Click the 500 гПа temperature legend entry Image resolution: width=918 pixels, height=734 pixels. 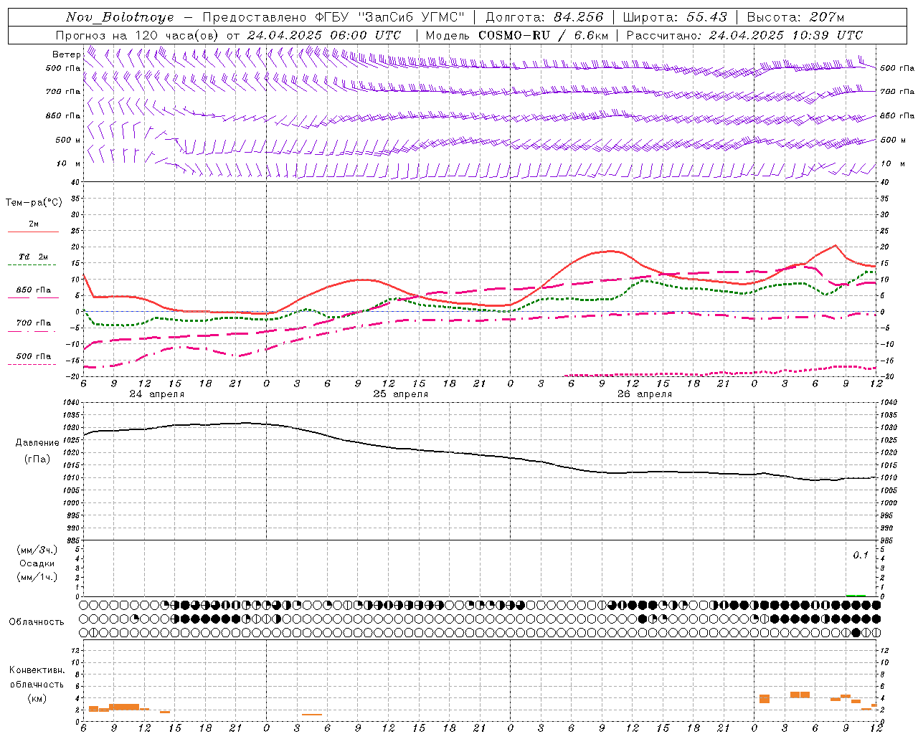point(33,356)
